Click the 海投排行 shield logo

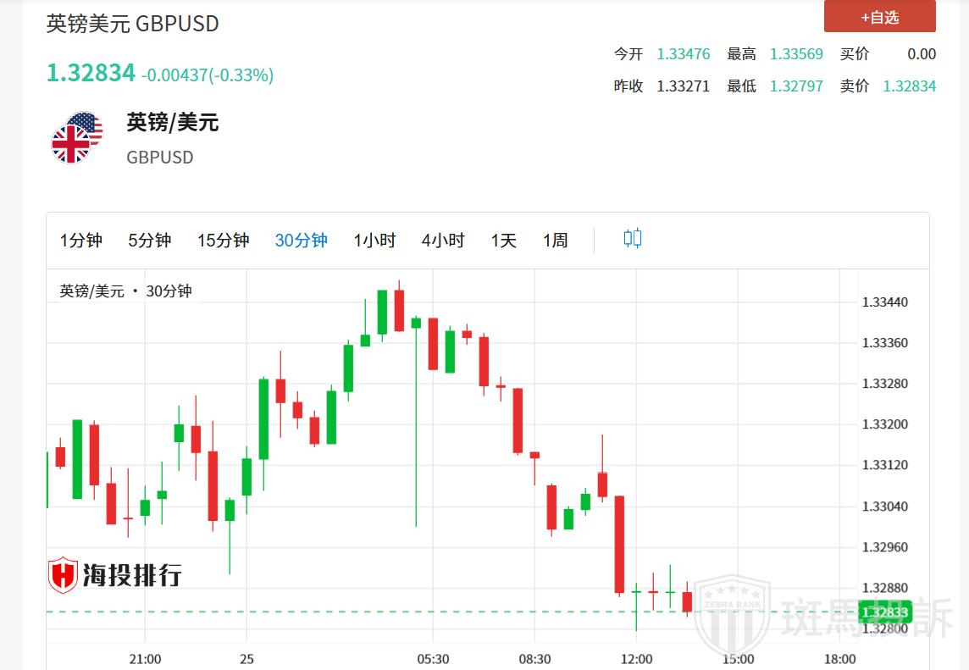tap(64, 575)
